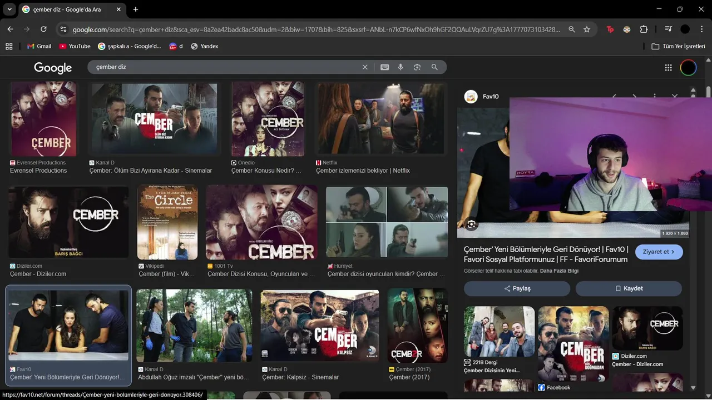Open Onedio 'Çember Konusu Nedir?' image
Screen dimensions: 712x400
click(x=268, y=119)
